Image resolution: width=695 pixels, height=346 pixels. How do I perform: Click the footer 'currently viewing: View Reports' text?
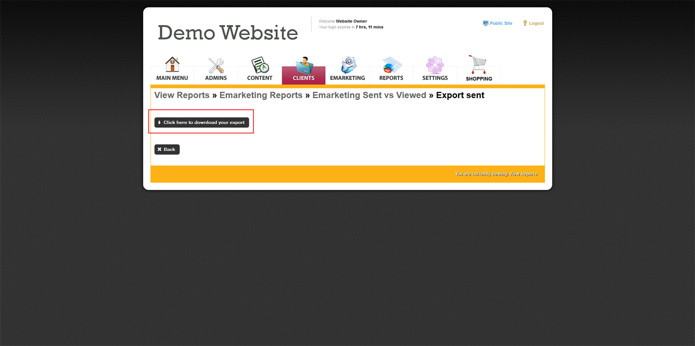pos(496,174)
